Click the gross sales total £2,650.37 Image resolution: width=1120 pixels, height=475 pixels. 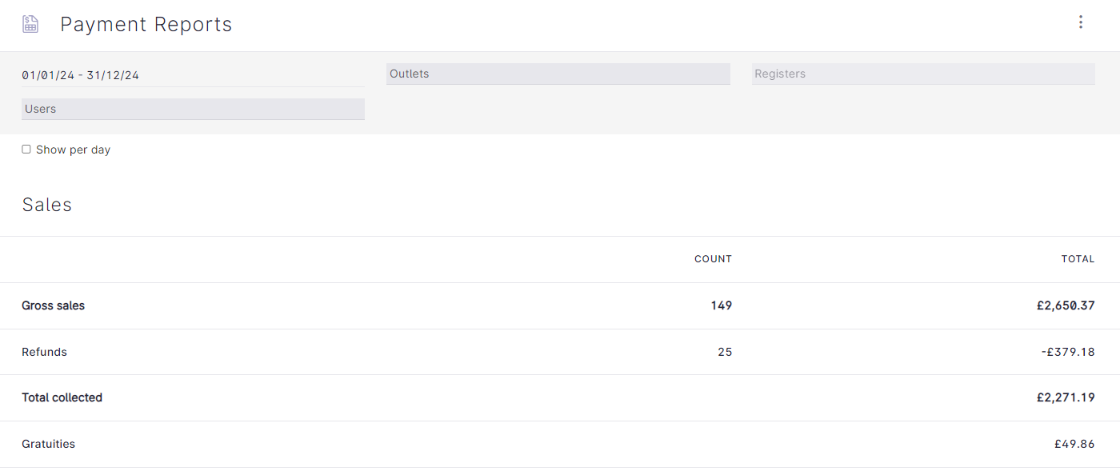tap(1065, 305)
